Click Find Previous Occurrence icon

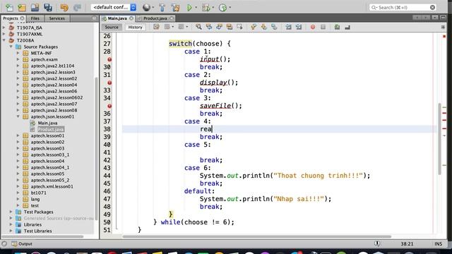[209, 27]
